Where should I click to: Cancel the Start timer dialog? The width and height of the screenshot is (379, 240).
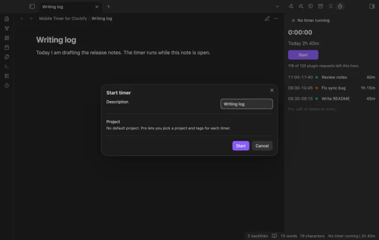[262, 146]
